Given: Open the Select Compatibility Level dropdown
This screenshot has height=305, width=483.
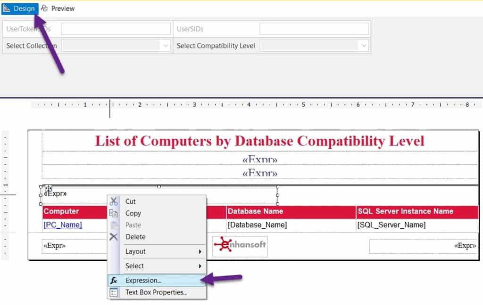Looking at the screenshot, I should click(x=314, y=46).
